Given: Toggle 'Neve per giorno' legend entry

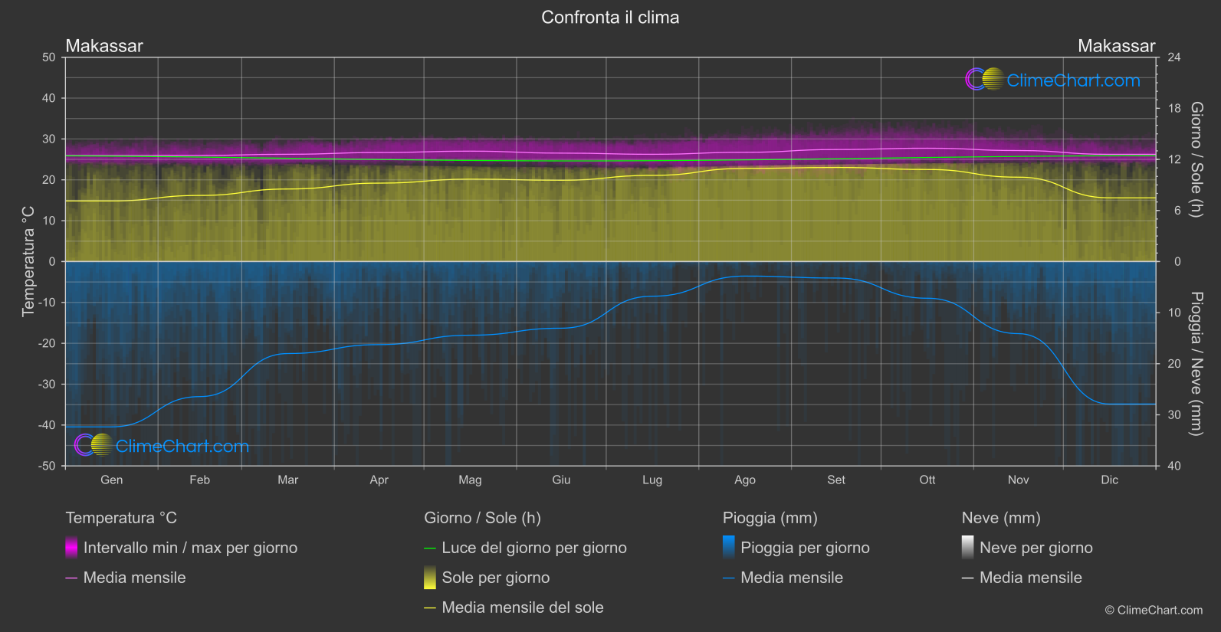Looking at the screenshot, I should click(1036, 548).
